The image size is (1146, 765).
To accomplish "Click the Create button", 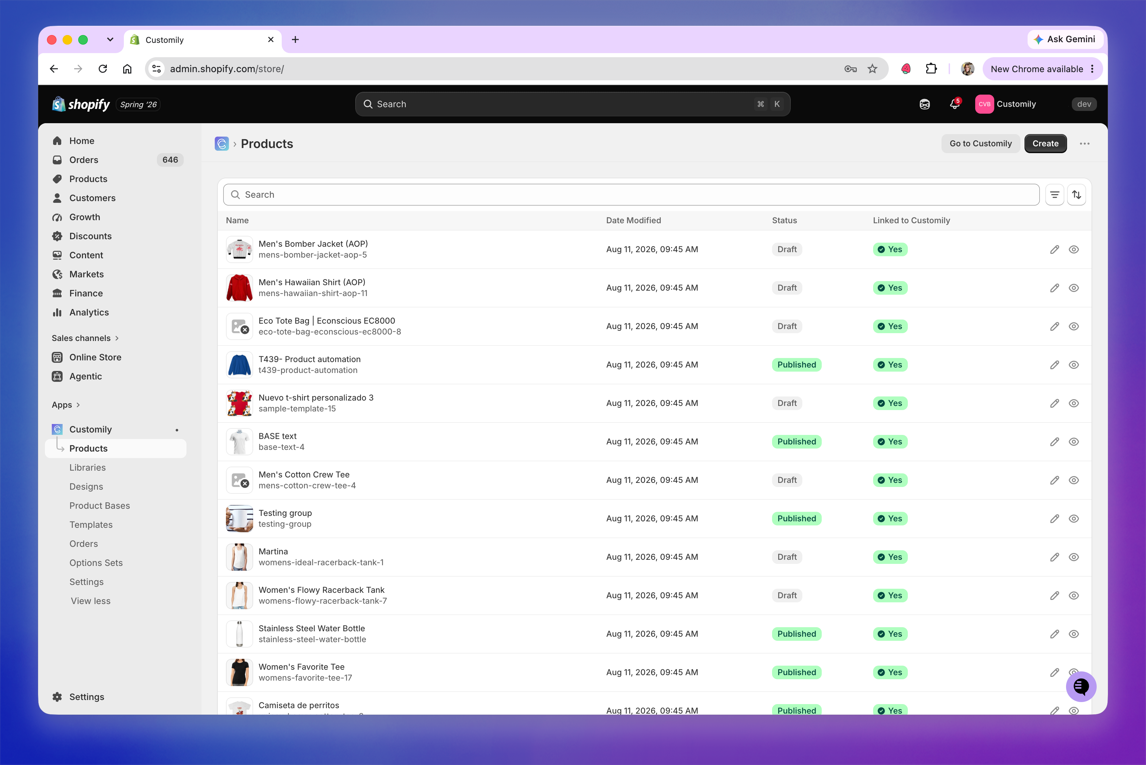I will point(1045,144).
